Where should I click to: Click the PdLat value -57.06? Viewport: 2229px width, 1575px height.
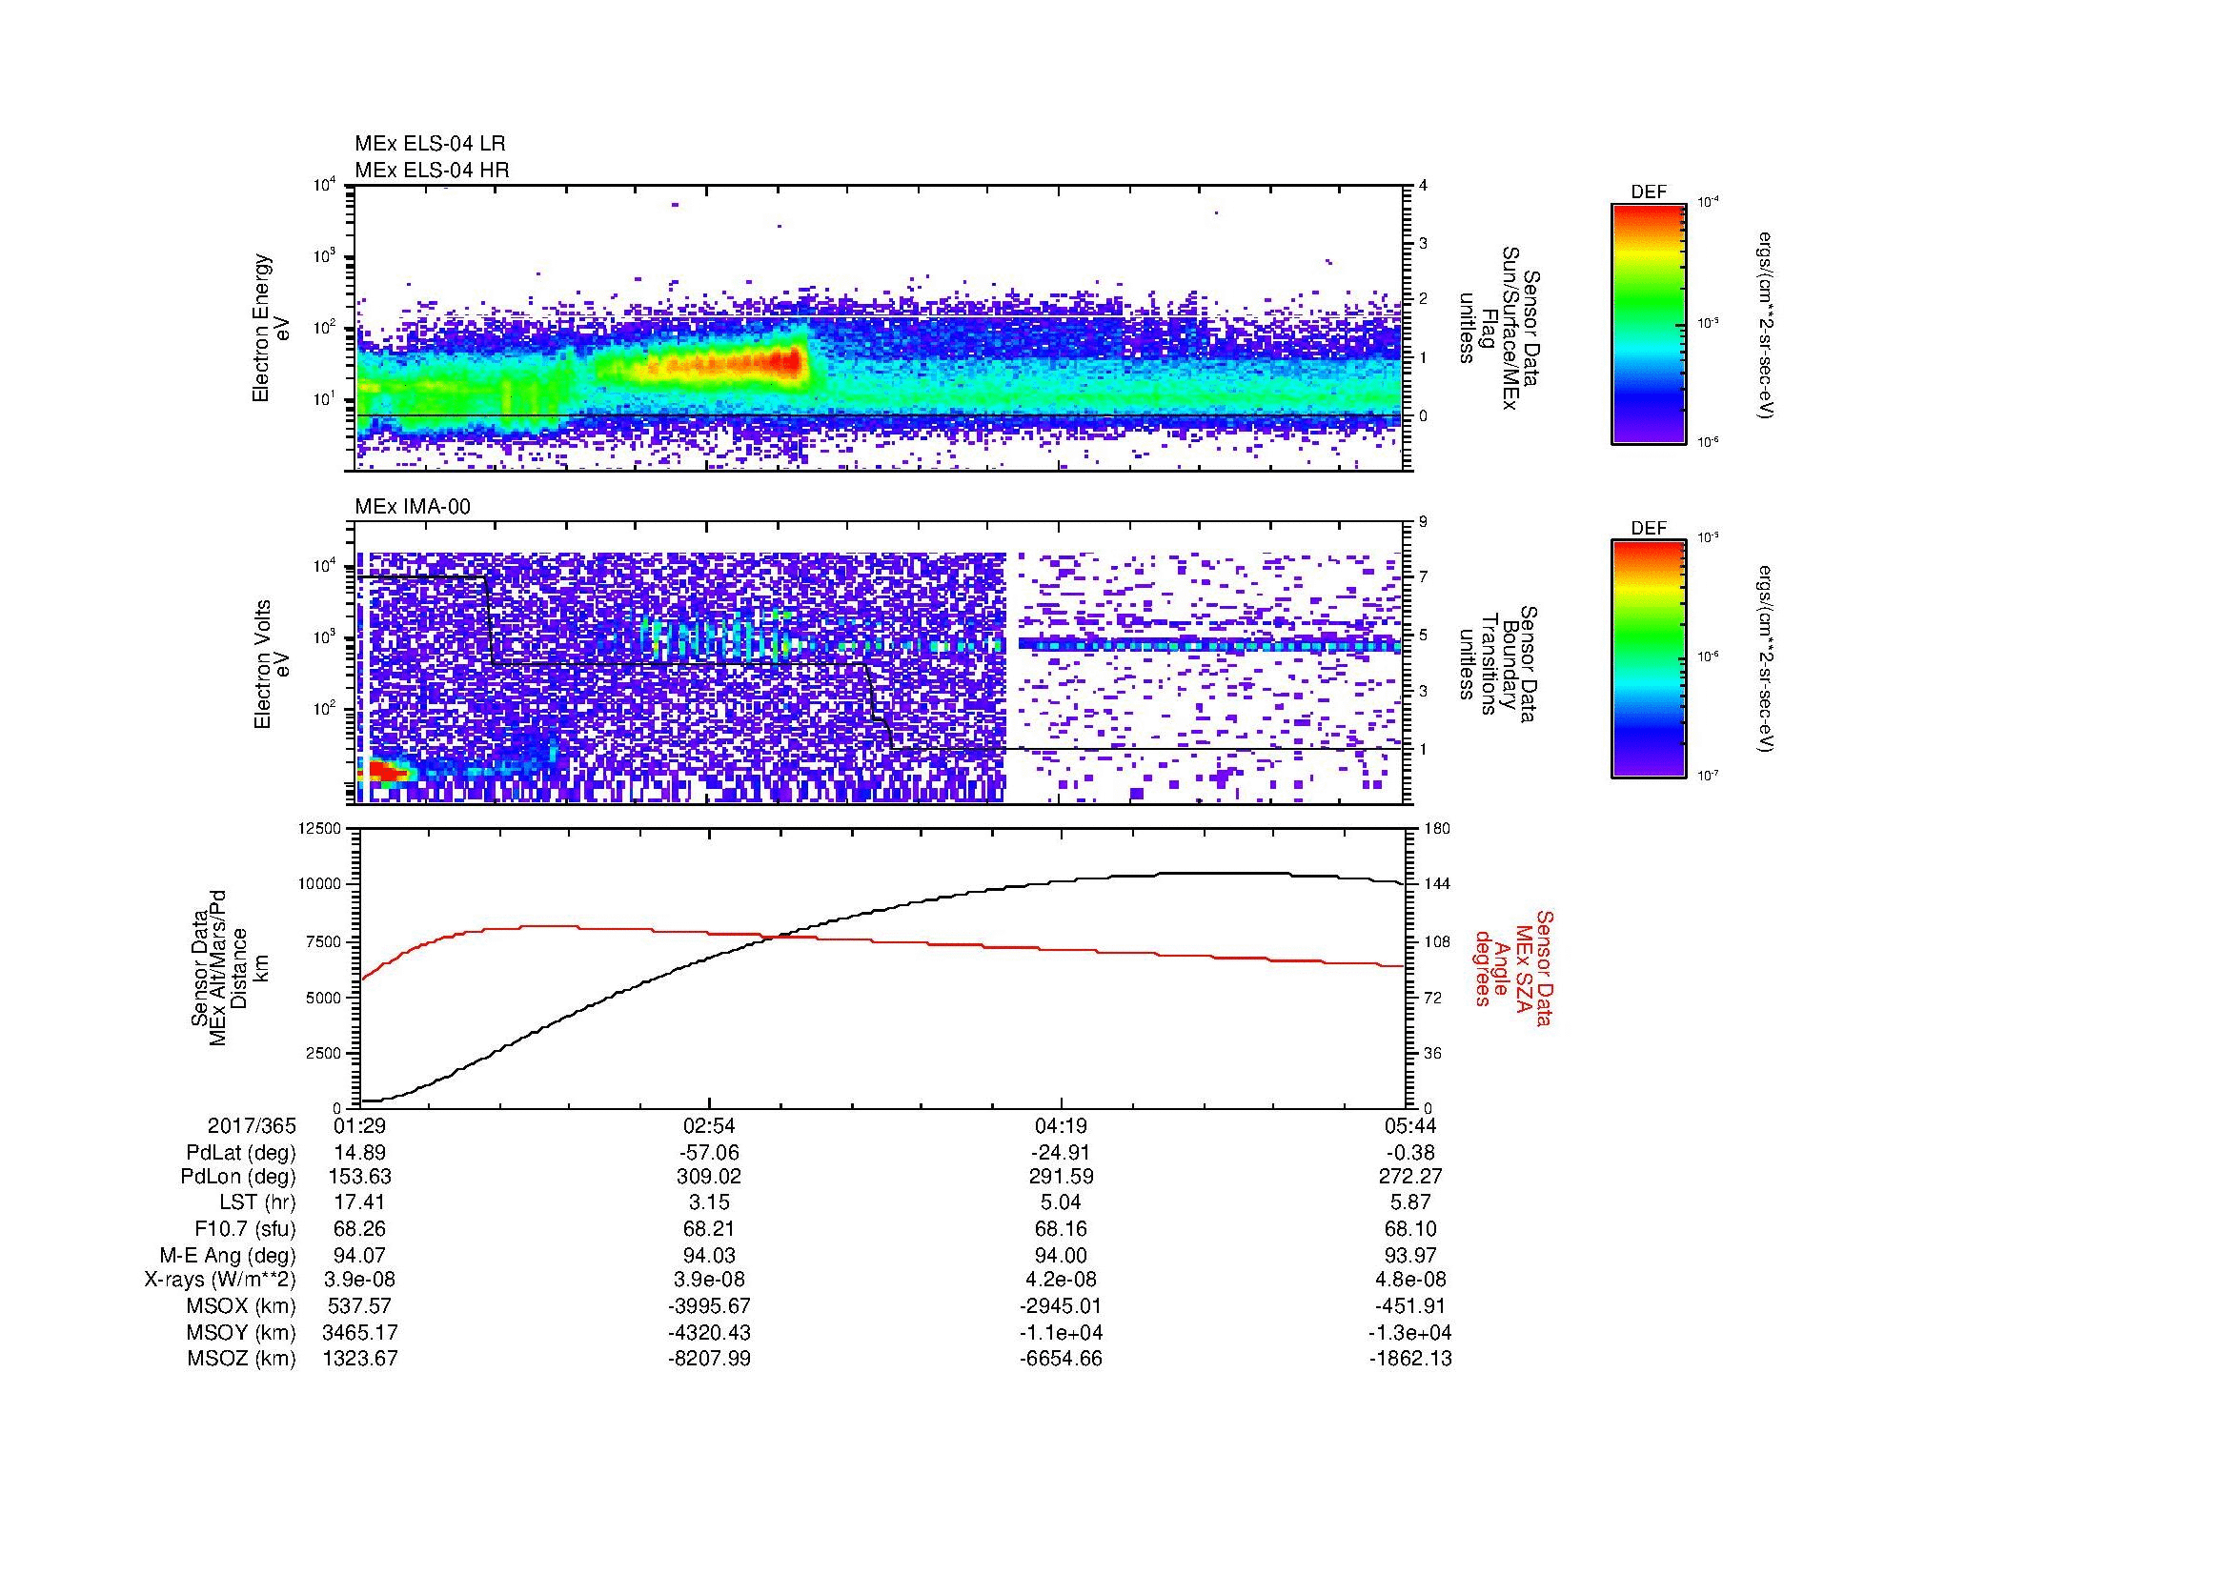click(710, 1153)
